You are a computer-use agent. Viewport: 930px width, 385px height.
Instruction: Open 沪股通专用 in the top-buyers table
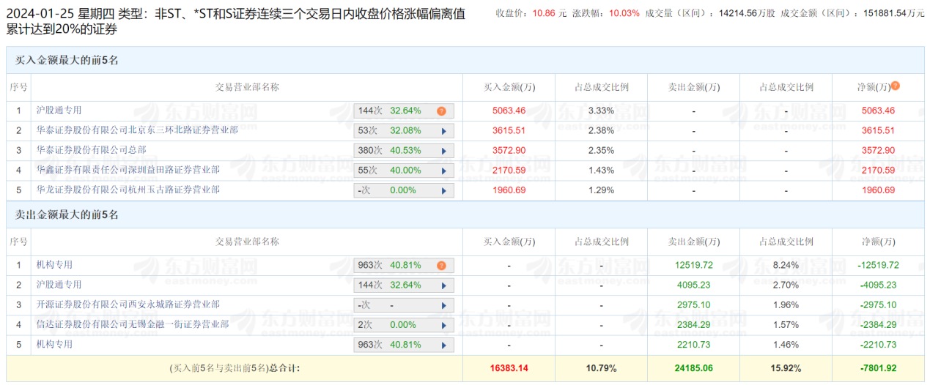tap(59, 111)
